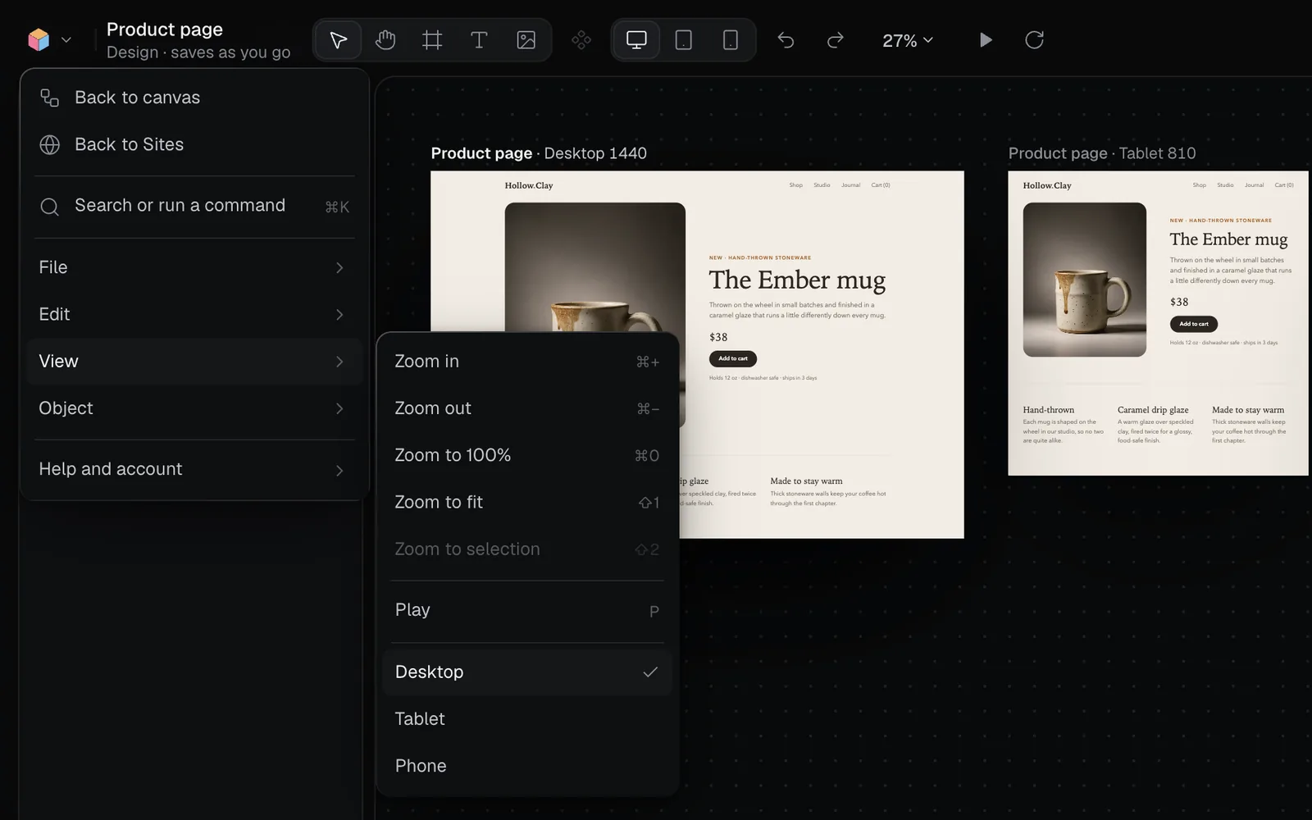1312x820 pixels.
Task: Click Add to cart in Tablet frame
Action: coord(1194,324)
